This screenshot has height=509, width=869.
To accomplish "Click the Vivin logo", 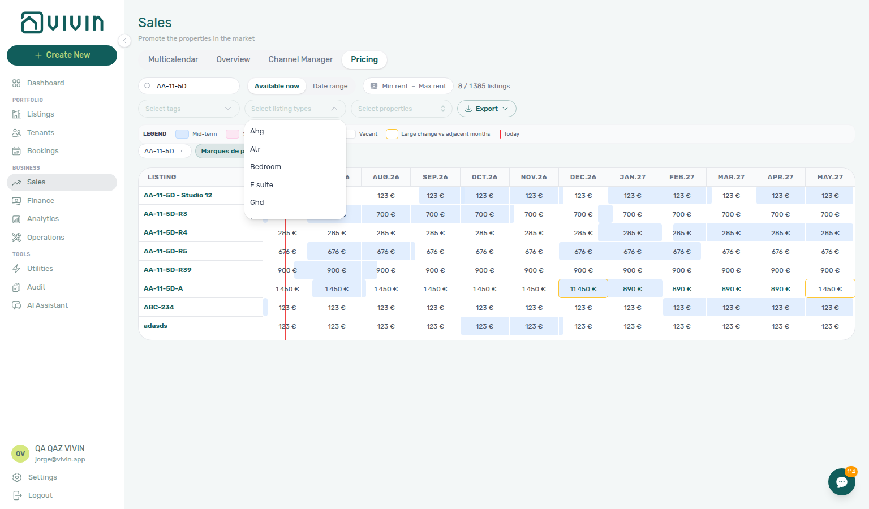I will (x=62, y=23).
